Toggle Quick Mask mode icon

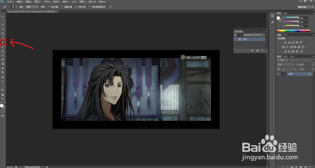pyautogui.click(x=3, y=111)
